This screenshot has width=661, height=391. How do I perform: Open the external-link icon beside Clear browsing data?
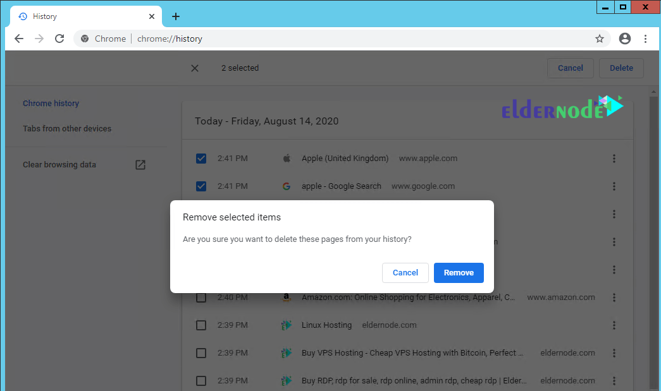click(140, 165)
